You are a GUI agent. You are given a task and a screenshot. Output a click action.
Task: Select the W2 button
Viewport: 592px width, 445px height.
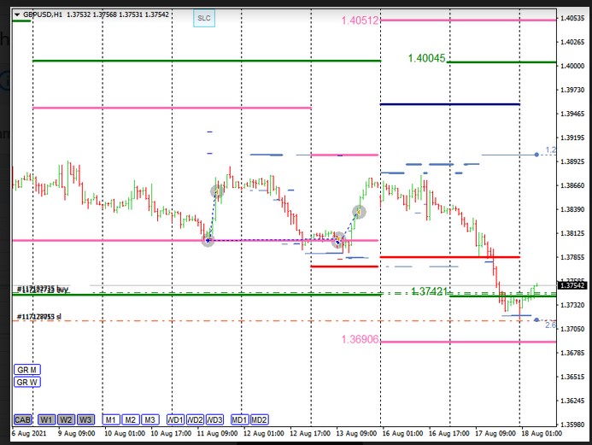coord(66,419)
